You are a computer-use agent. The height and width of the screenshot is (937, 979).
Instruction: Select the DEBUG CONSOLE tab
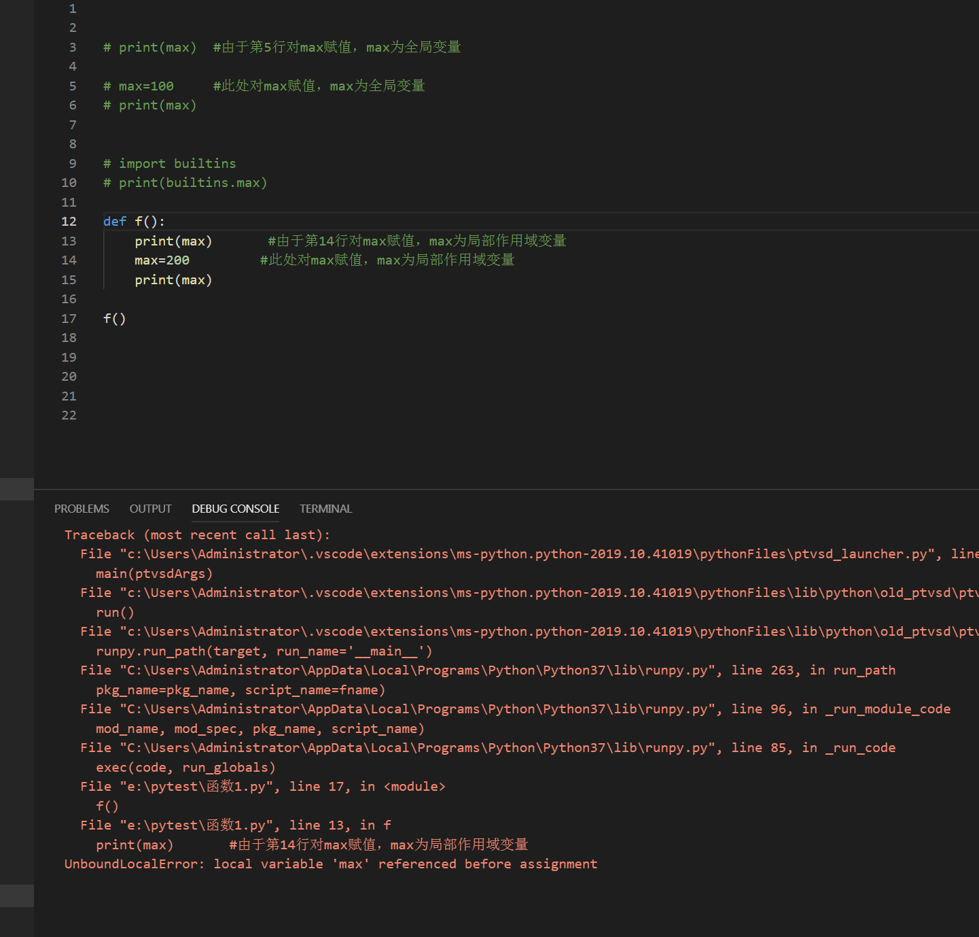(236, 509)
